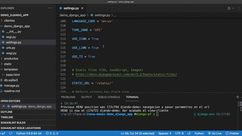The width and height of the screenshot is (242, 136).
Task: Click info icon beside readme.md
Action: 1,91
